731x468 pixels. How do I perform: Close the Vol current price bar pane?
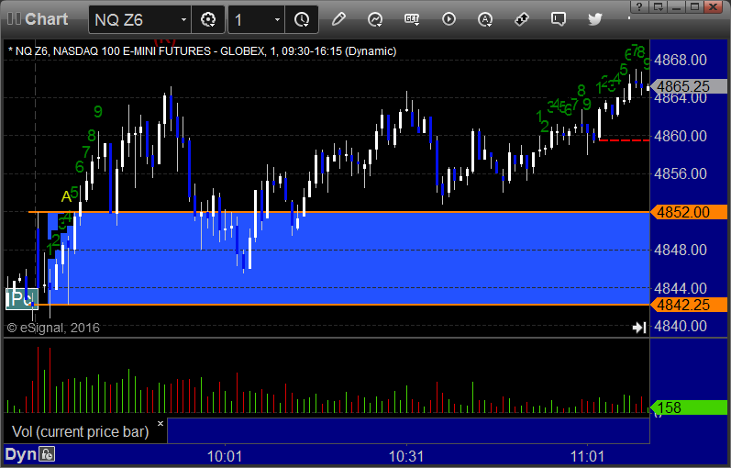coord(161,424)
